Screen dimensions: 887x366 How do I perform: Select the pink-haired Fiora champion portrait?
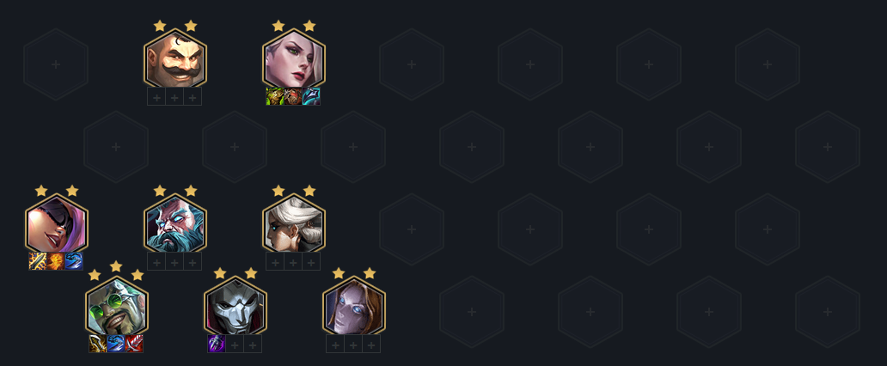click(x=294, y=59)
